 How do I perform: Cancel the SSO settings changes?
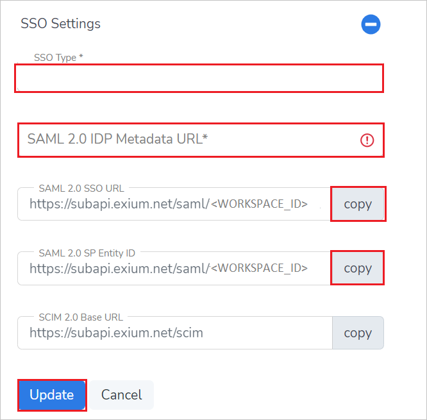pyautogui.click(x=121, y=395)
